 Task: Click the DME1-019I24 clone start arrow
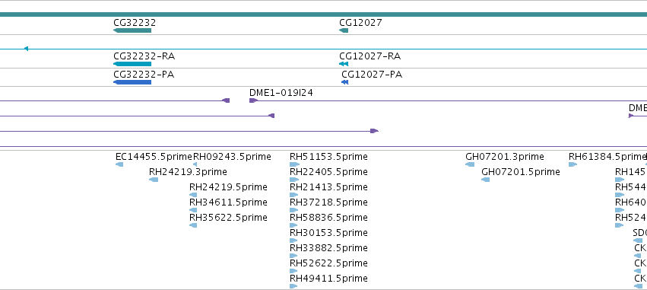coord(253,100)
